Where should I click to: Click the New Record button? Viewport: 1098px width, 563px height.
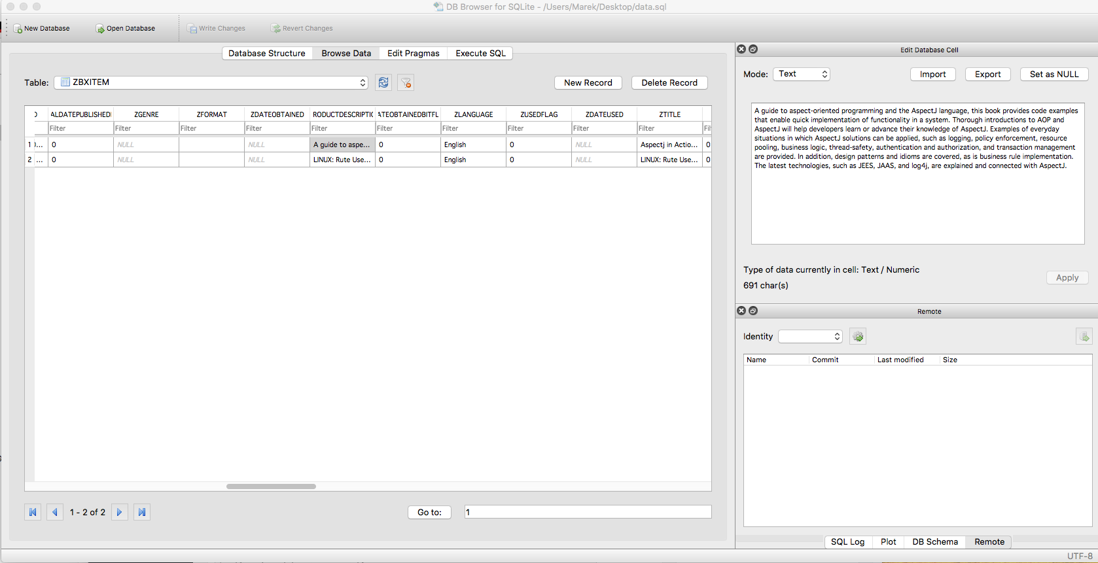[588, 82]
